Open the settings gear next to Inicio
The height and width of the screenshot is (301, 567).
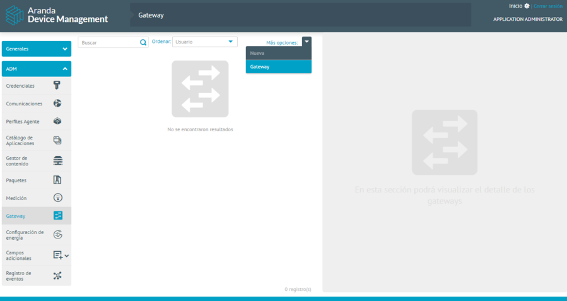point(527,6)
